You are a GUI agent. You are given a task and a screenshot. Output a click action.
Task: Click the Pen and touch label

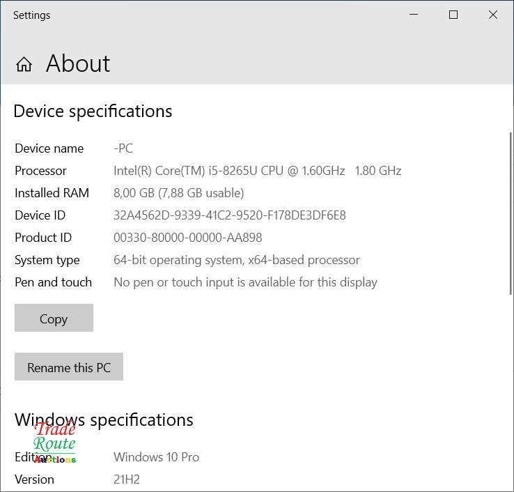click(53, 282)
